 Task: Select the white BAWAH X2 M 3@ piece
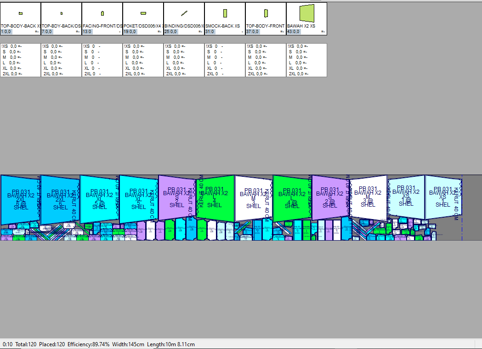pos(368,197)
